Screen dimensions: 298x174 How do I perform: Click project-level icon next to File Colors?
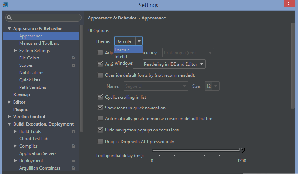(x=73, y=58)
